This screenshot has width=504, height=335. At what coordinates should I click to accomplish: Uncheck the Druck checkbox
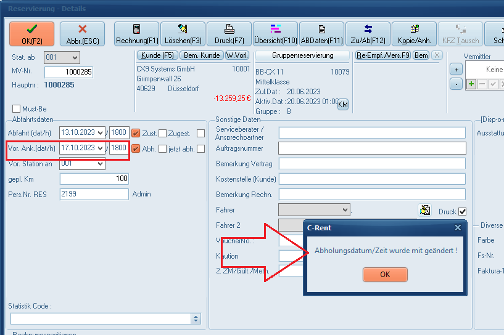coord(462,212)
